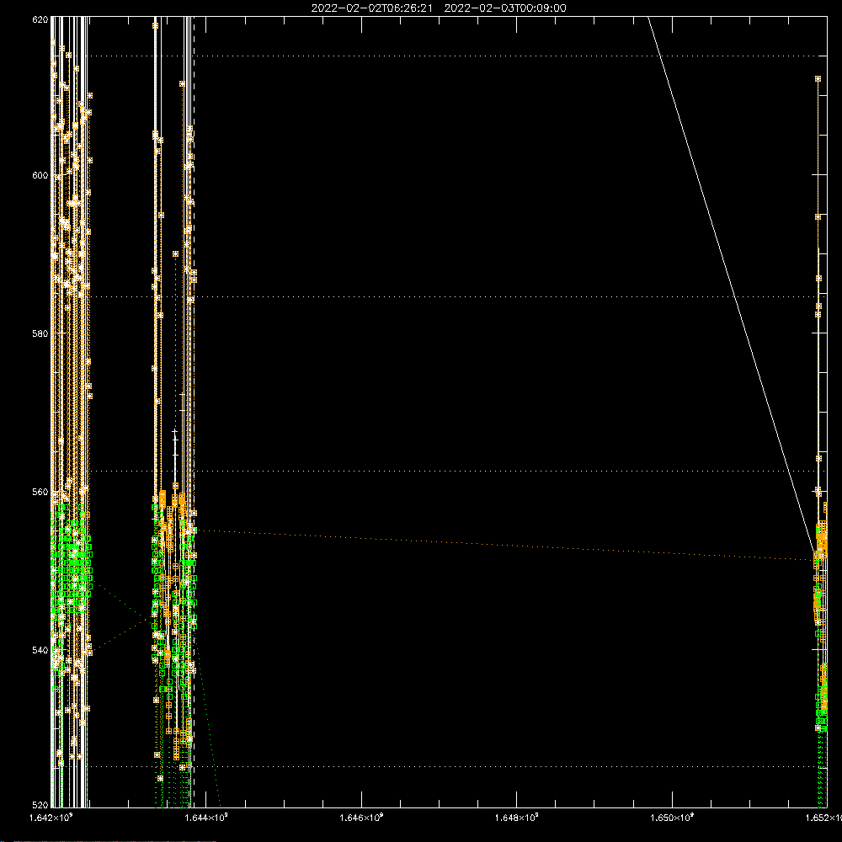Select the topmost orange data point in rightmost cluster
Image resolution: width=842 pixels, height=842 pixels.
point(818,79)
